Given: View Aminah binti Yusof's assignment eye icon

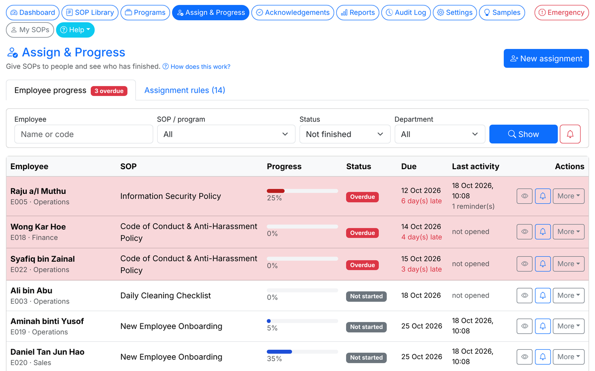Looking at the screenshot, I should click(x=525, y=326).
